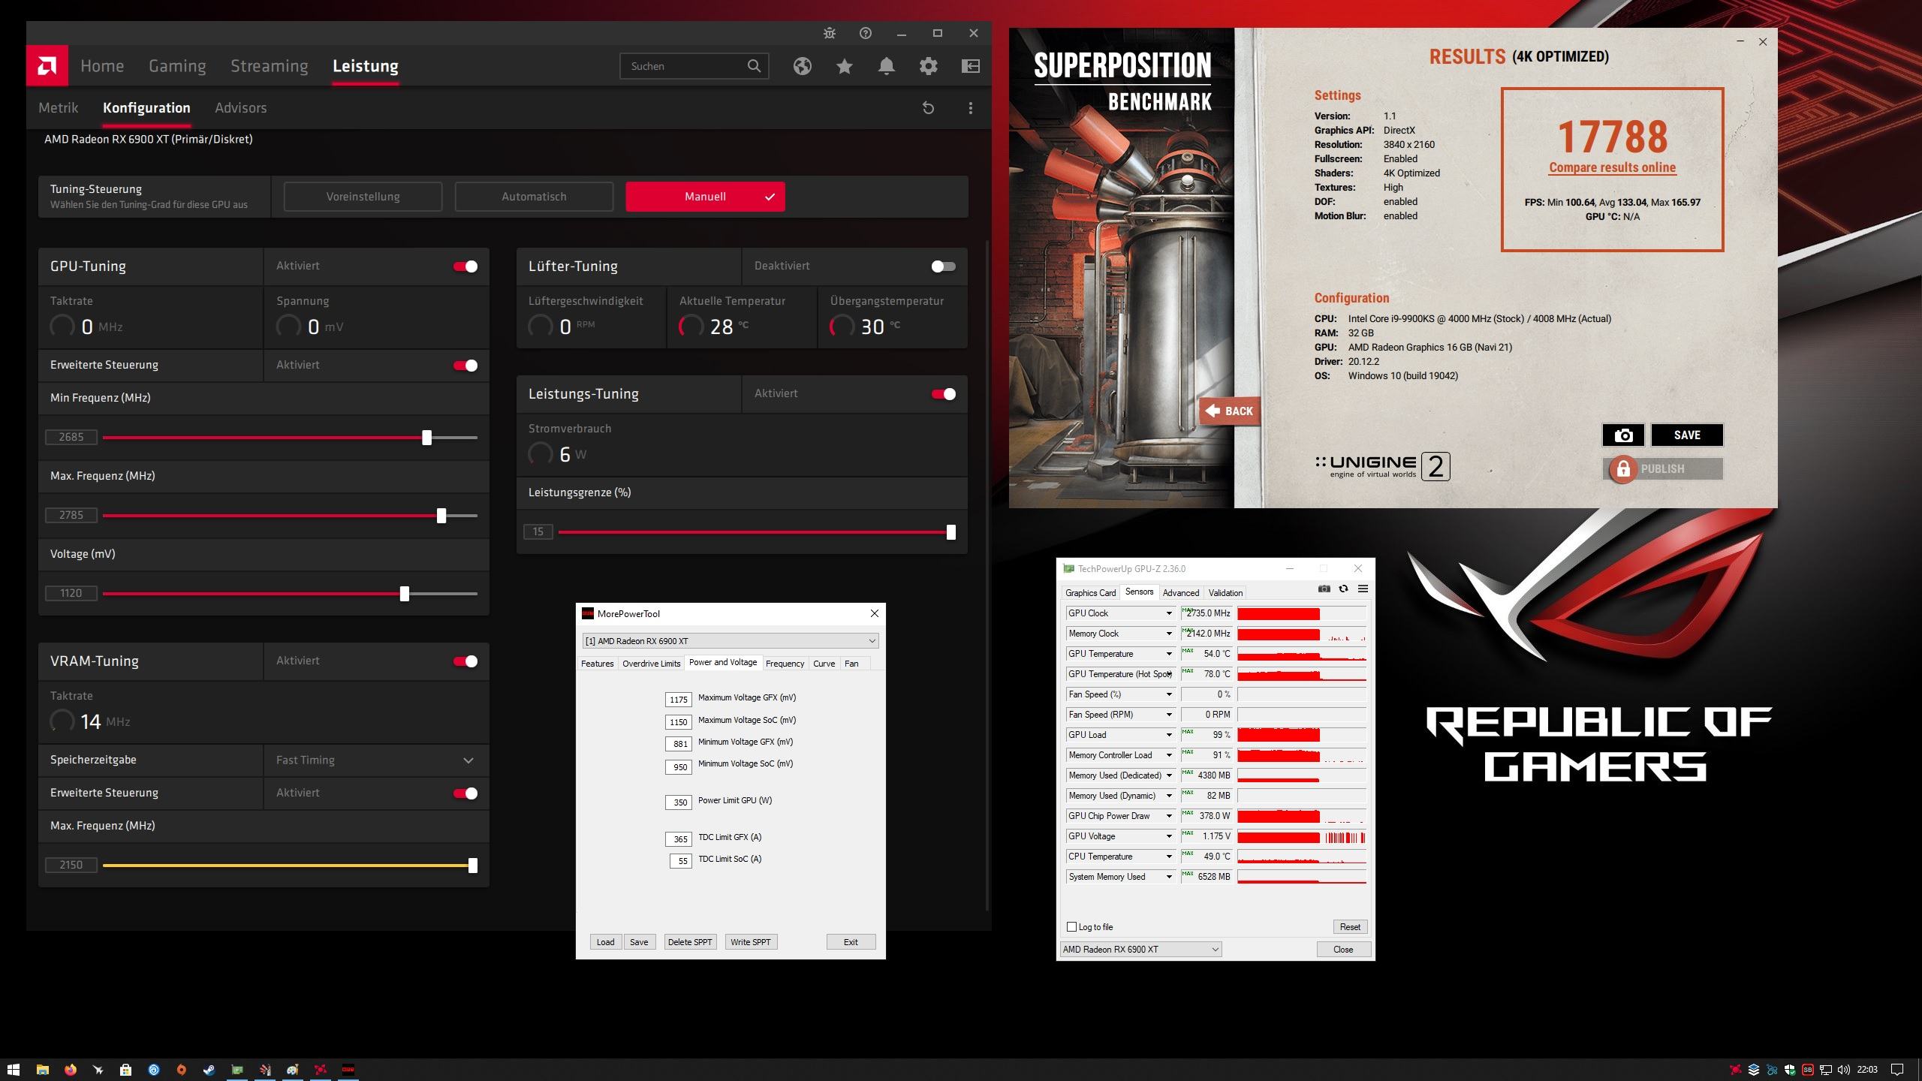
Task: Click the GPU-Z refresh icon
Action: 1343,589
